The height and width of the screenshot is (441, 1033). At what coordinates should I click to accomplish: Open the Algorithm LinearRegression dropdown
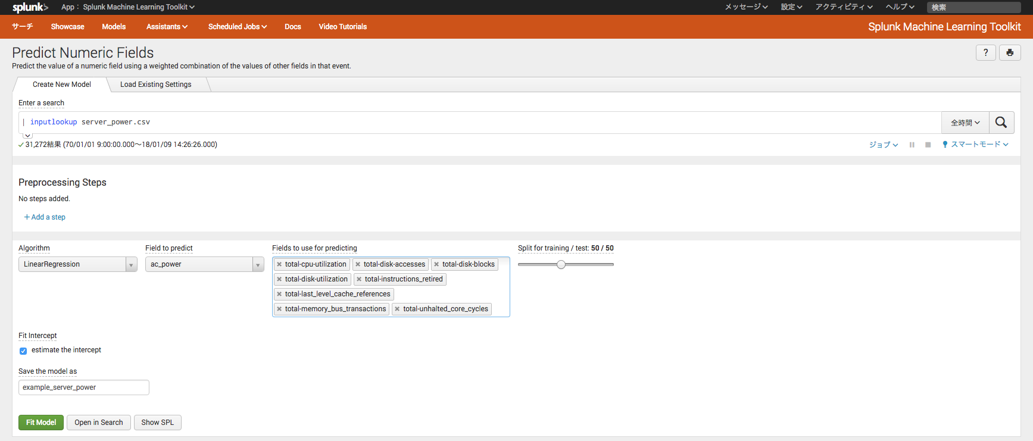(78, 264)
